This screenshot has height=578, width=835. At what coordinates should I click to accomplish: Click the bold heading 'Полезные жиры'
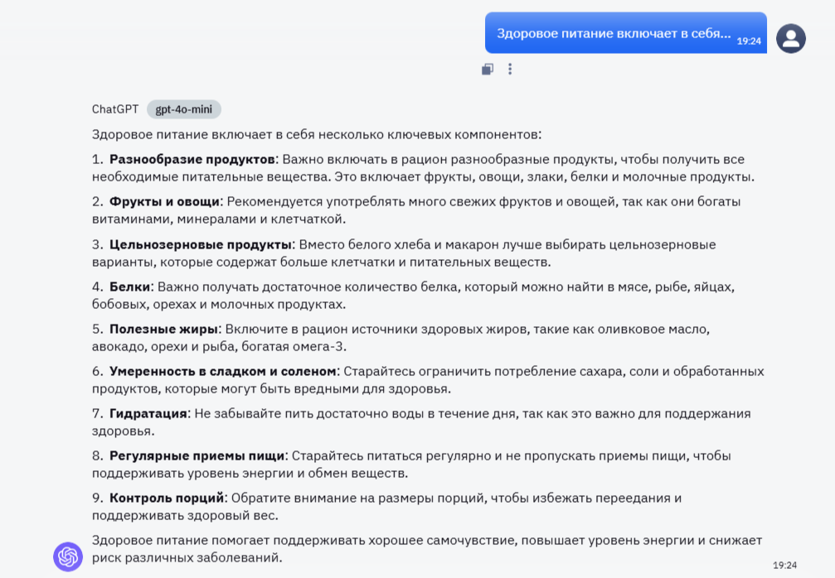click(x=163, y=329)
